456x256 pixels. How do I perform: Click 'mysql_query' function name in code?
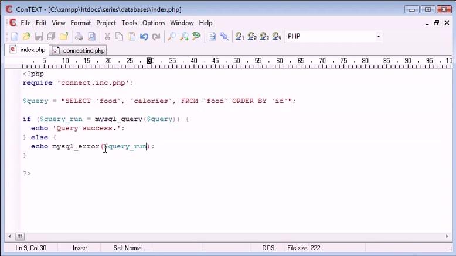tap(118, 119)
